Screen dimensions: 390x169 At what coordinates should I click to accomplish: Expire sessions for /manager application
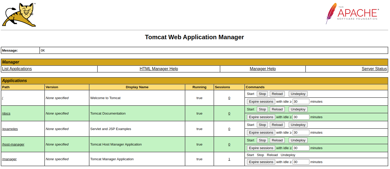pyautogui.click(x=261, y=162)
